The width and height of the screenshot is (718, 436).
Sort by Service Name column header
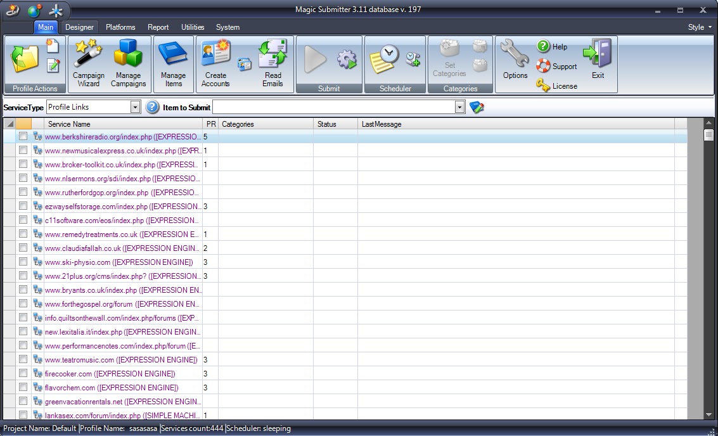click(x=123, y=124)
